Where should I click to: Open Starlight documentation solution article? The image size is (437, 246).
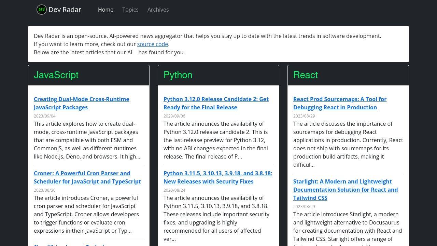[346, 190]
